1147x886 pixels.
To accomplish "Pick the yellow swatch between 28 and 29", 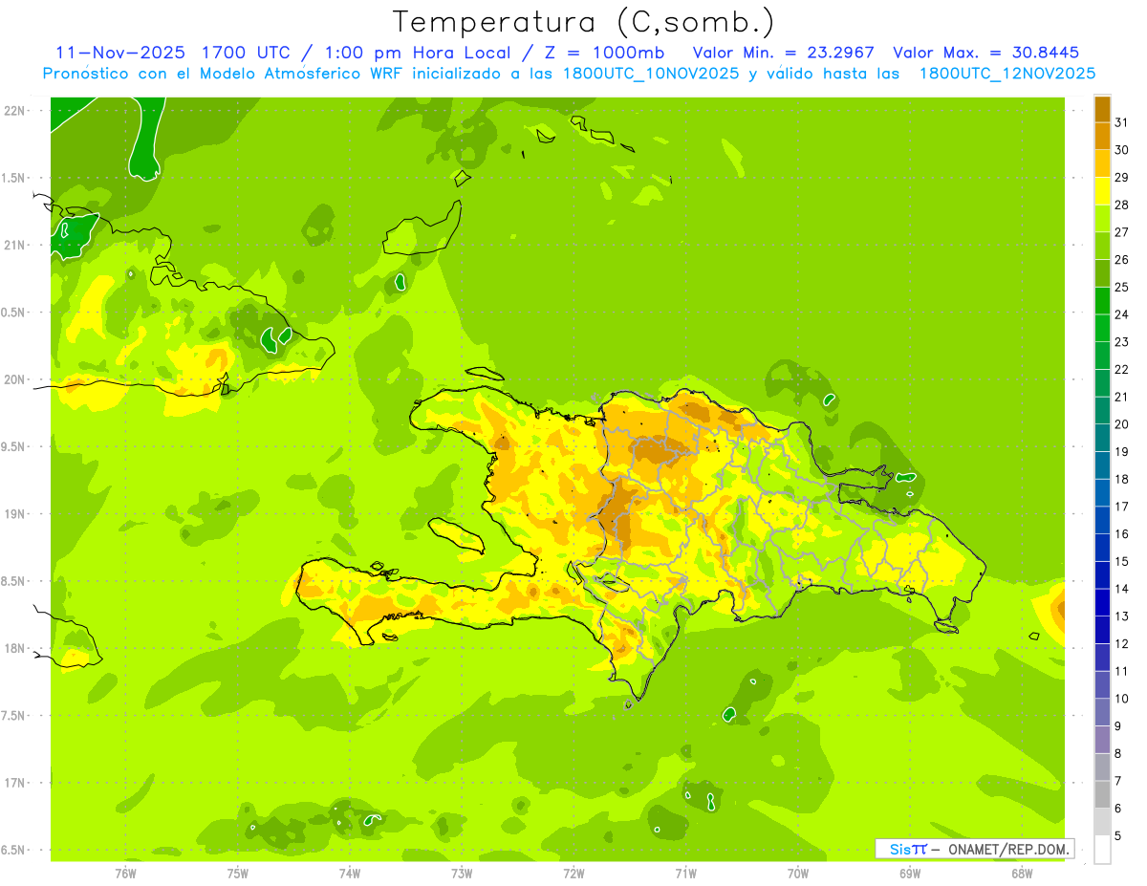I will pyautogui.click(x=1102, y=191).
